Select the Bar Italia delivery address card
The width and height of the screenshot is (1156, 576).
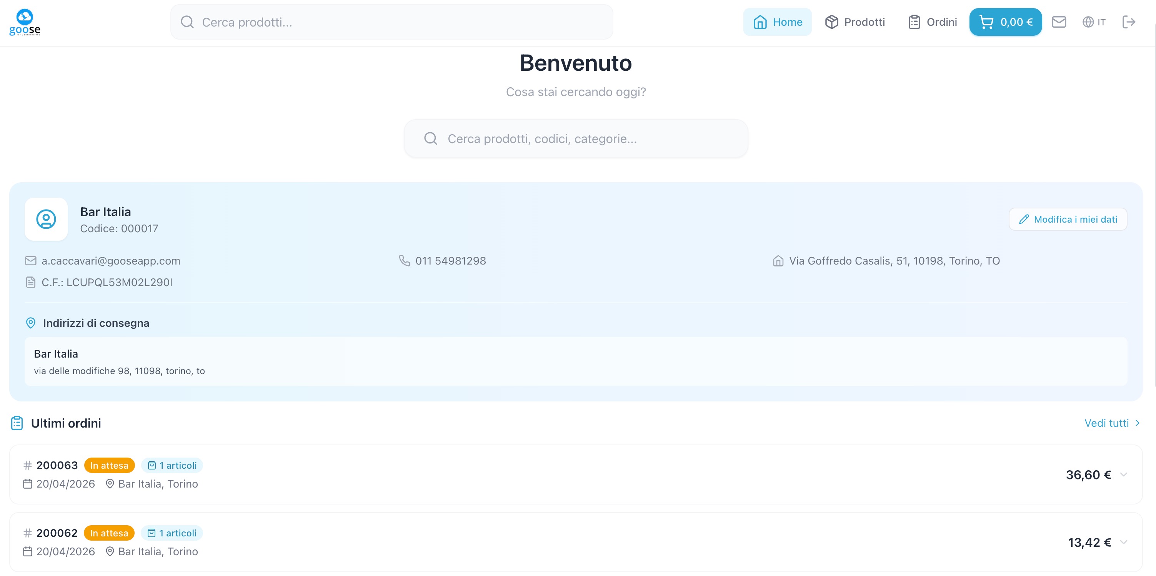pyautogui.click(x=575, y=361)
